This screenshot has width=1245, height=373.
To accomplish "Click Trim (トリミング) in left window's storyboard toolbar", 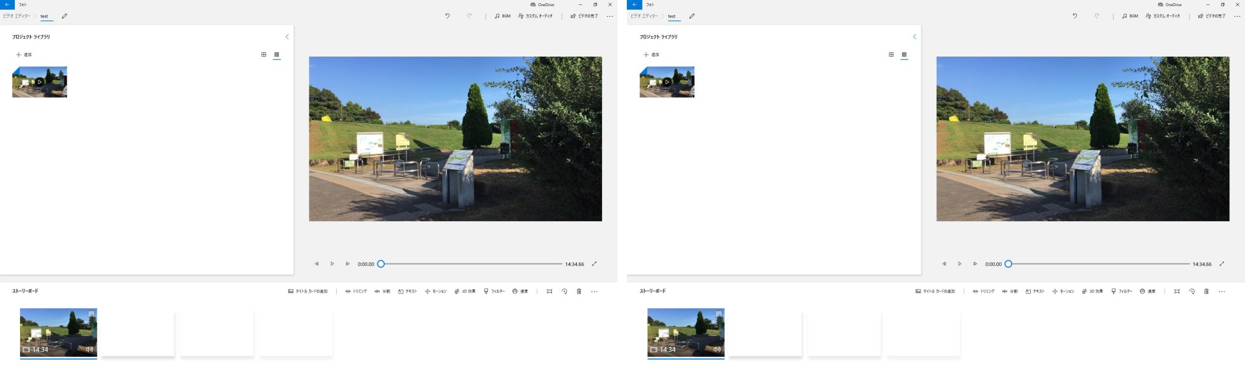I will point(356,292).
